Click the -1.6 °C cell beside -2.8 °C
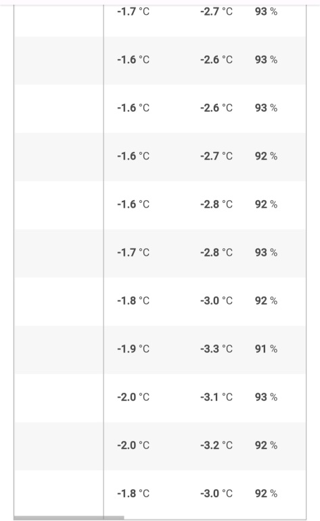This screenshot has width=320, height=521. [x=133, y=204]
